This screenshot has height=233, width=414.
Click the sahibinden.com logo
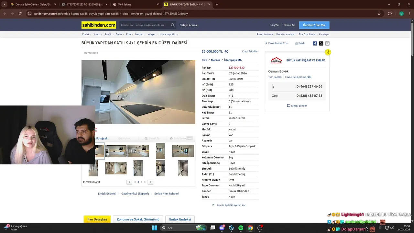click(99, 25)
